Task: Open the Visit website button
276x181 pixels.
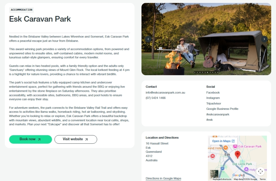Action: pos(76,139)
